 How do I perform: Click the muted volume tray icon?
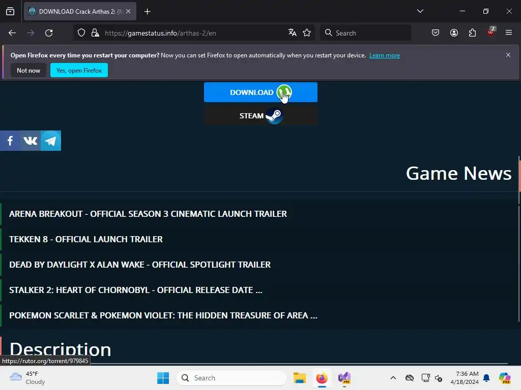point(438,378)
